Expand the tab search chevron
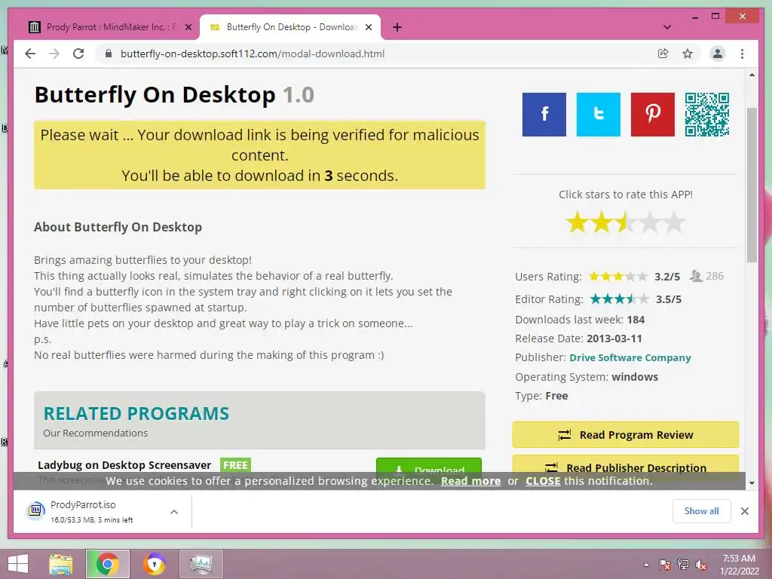The image size is (772, 579). click(x=667, y=27)
